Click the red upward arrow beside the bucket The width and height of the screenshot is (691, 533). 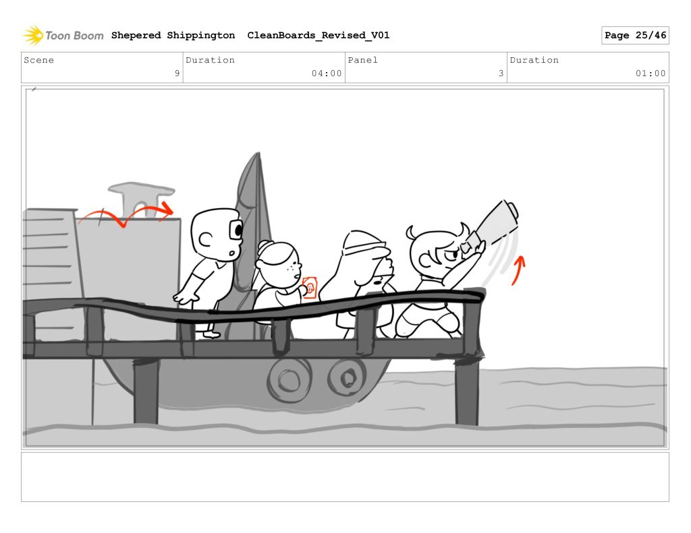click(x=518, y=270)
